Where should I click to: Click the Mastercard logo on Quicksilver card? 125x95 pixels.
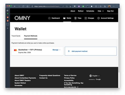pos(16,50)
